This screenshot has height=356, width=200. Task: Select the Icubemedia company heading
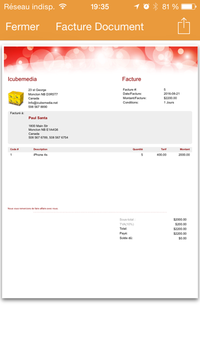point(22,79)
